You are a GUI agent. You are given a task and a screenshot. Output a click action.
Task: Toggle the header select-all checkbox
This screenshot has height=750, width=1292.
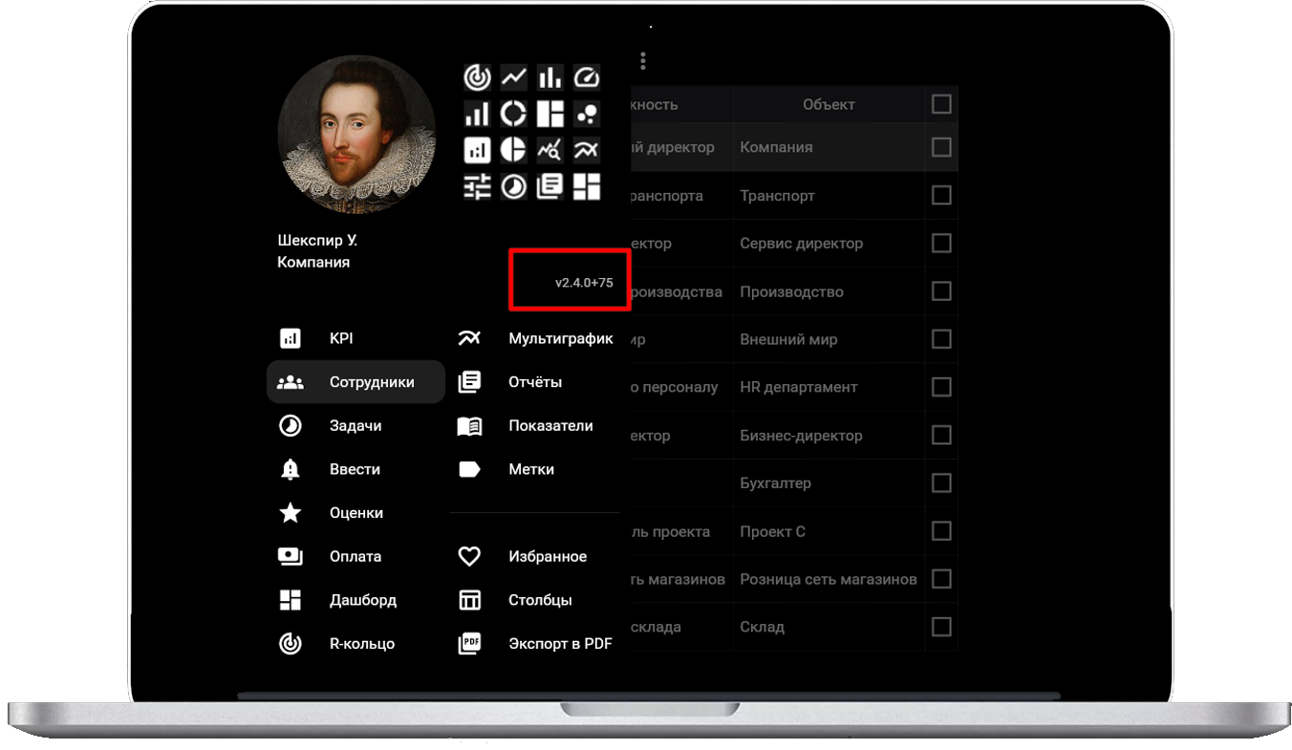[x=941, y=104]
